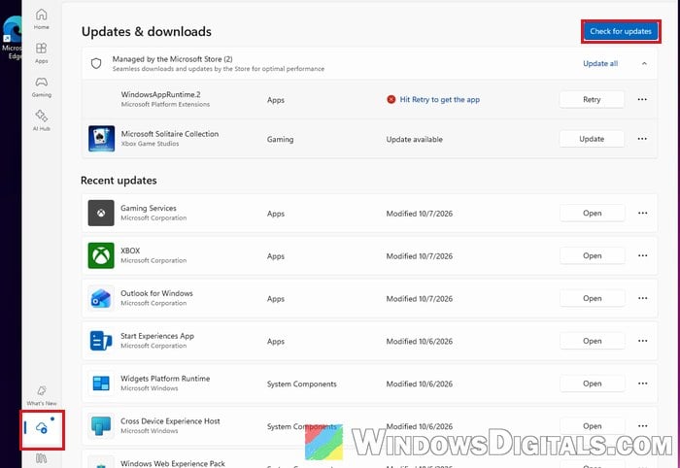
Task: Open Gaming Services with Open button
Action: click(x=592, y=213)
